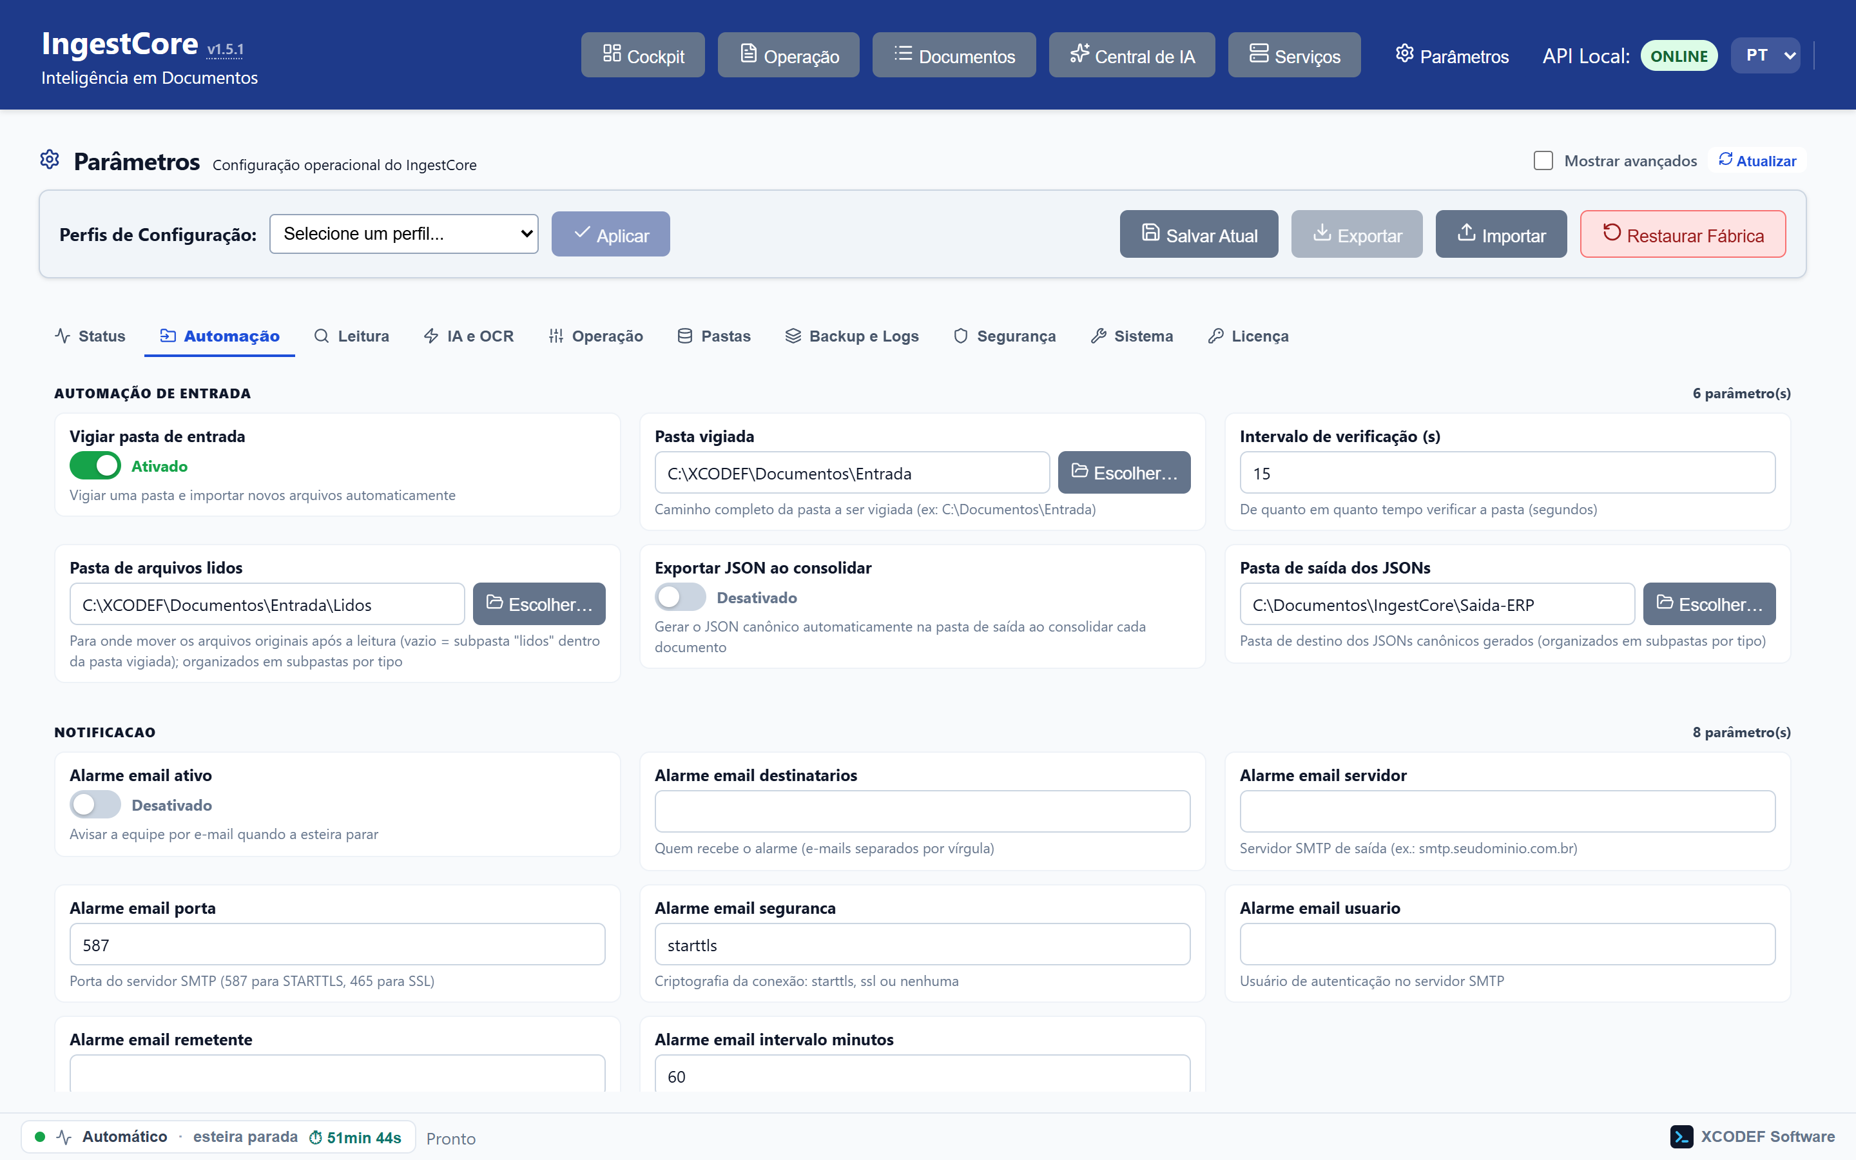Click the Sistema wrench icon
Image resolution: width=1856 pixels, height=1160 pixels.
[1098, 335]
